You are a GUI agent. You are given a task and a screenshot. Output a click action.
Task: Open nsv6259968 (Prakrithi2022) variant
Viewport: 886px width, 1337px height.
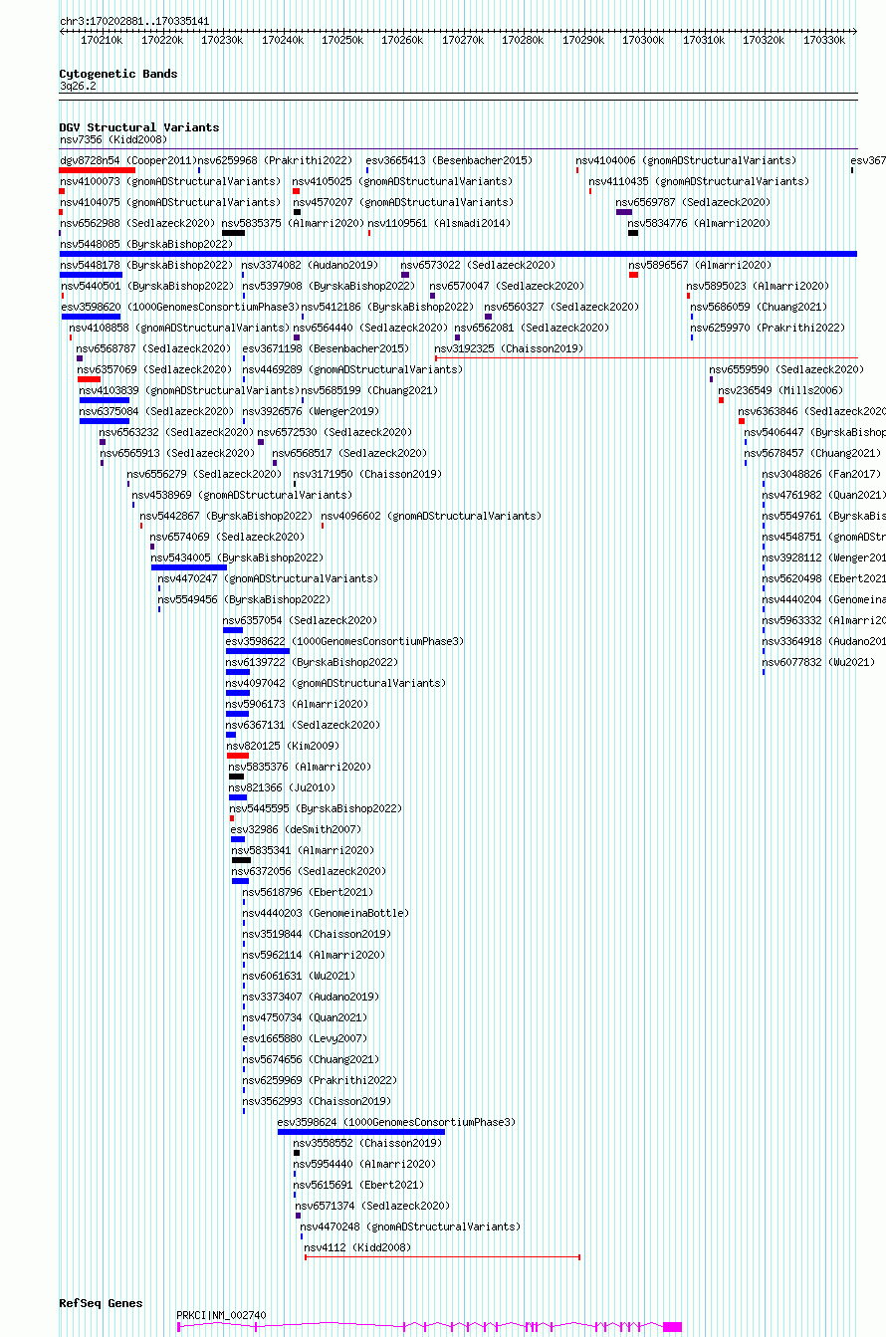click(274, 160)
